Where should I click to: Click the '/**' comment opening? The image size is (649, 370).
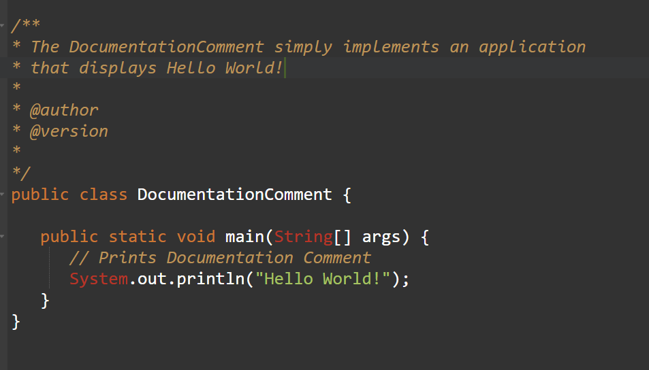click(26, 25)
